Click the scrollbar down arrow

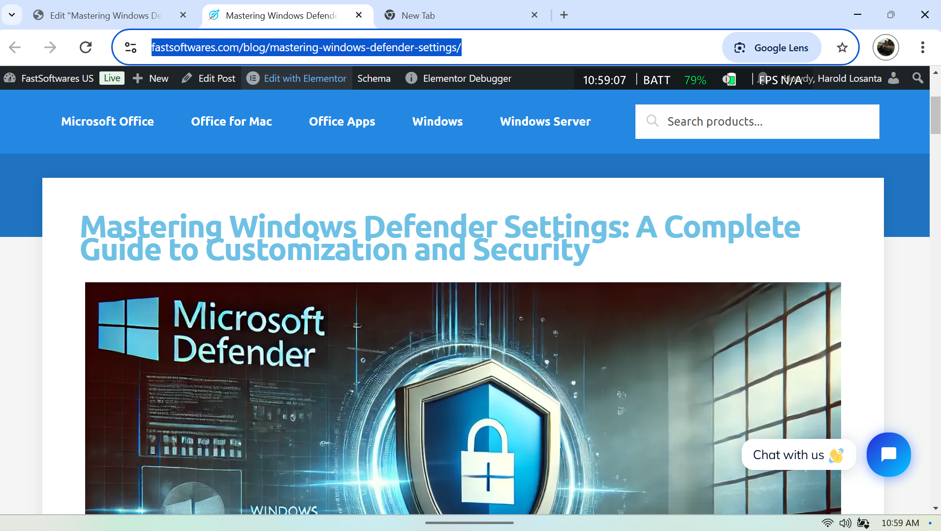tap(935, 508)
